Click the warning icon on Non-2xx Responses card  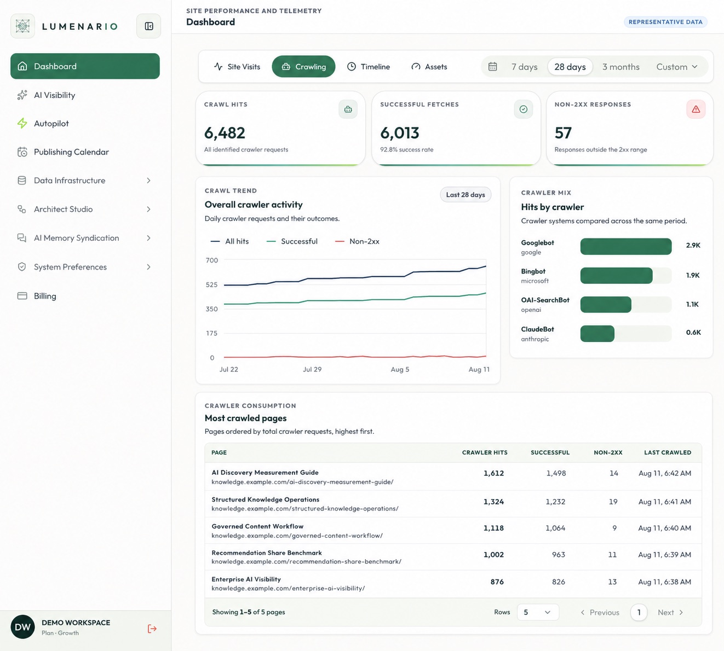(x=696, y=109)
